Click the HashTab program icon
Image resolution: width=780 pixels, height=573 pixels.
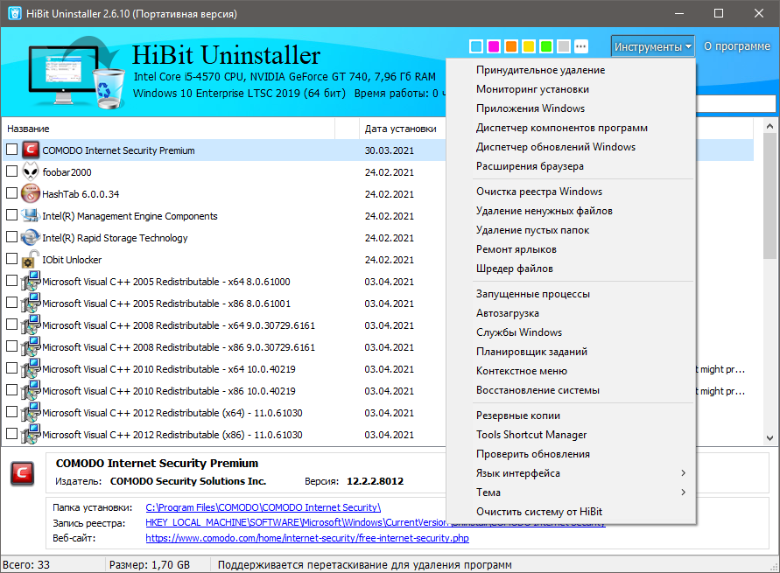coord(31,194)
